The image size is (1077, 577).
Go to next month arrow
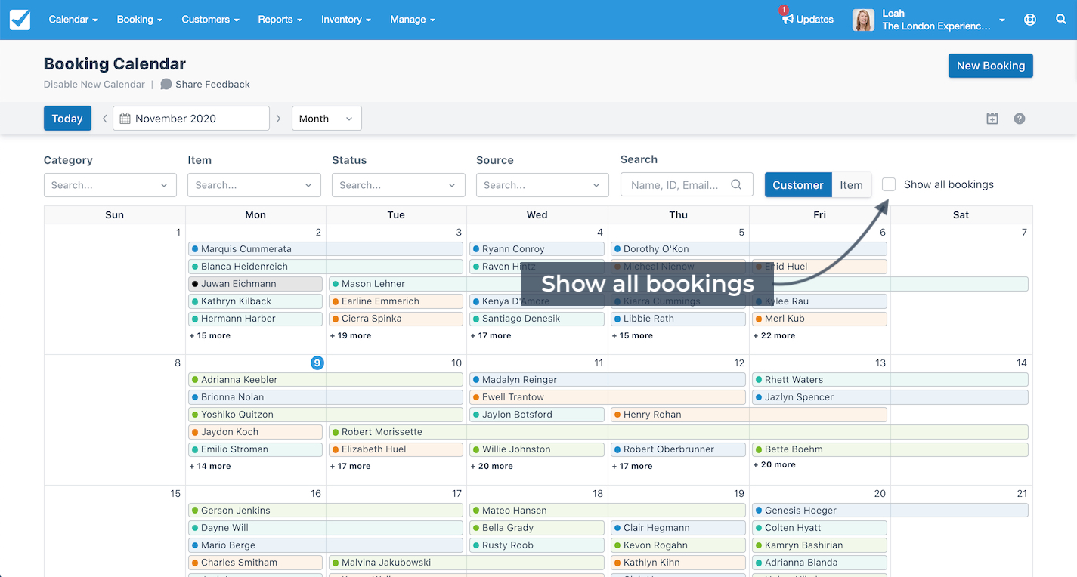pos(278,119)
